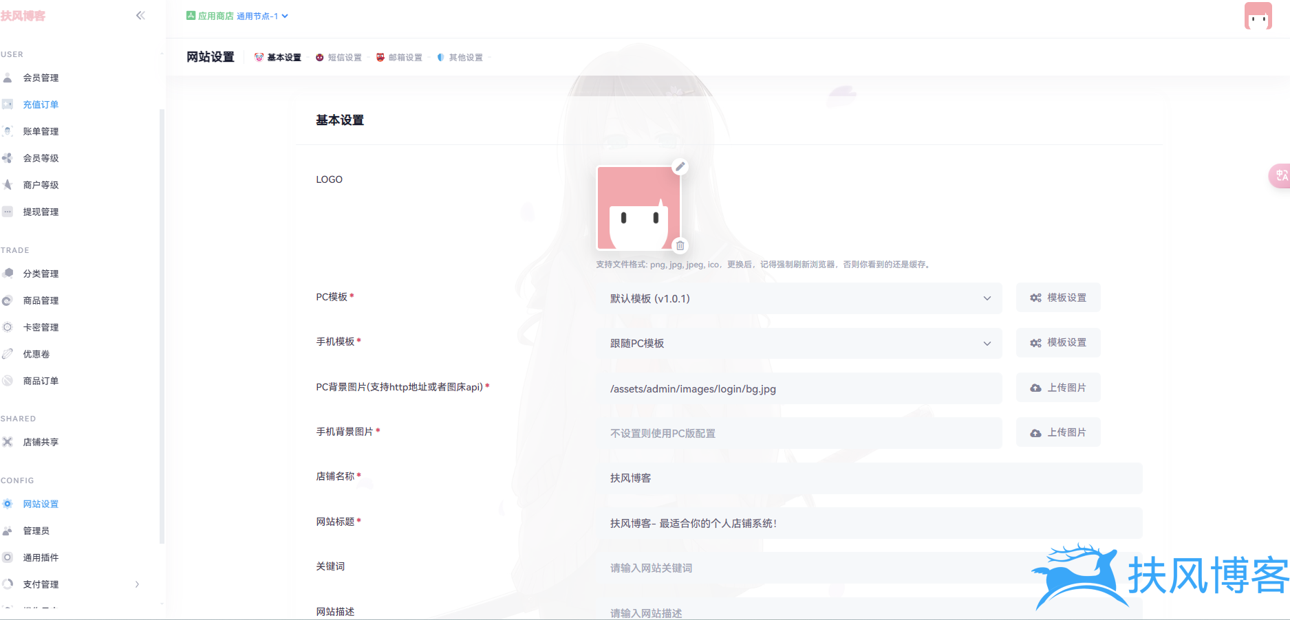Focus the 店铺名称 input field
1290x620 pixels.
(x=869, y=478)
